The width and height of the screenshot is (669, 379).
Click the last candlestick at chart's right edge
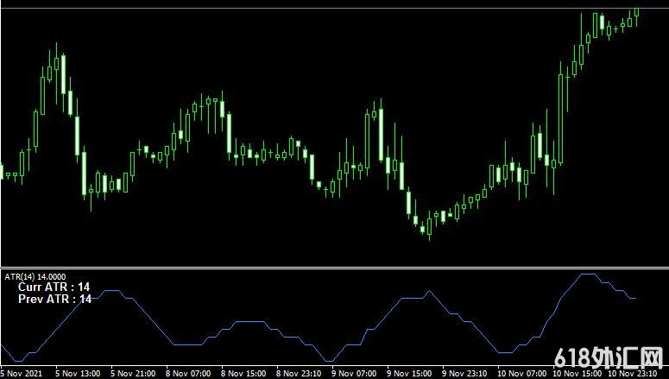(636, 16)
